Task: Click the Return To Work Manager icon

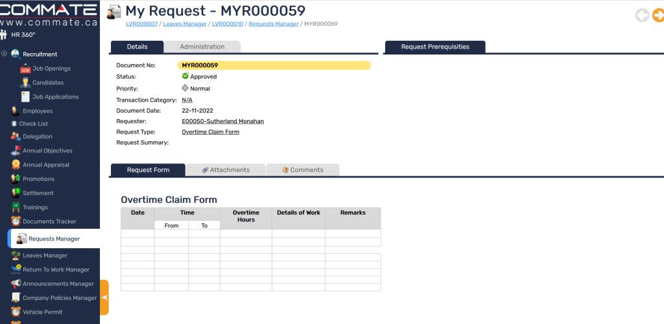Action: click(x=16, y=270)
